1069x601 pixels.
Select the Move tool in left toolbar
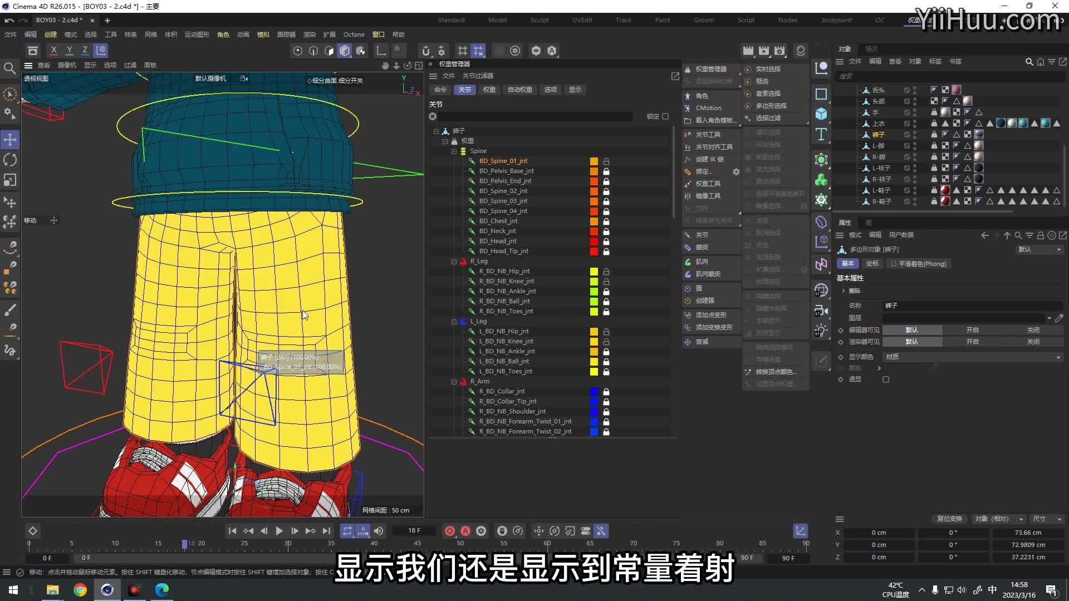10,140
